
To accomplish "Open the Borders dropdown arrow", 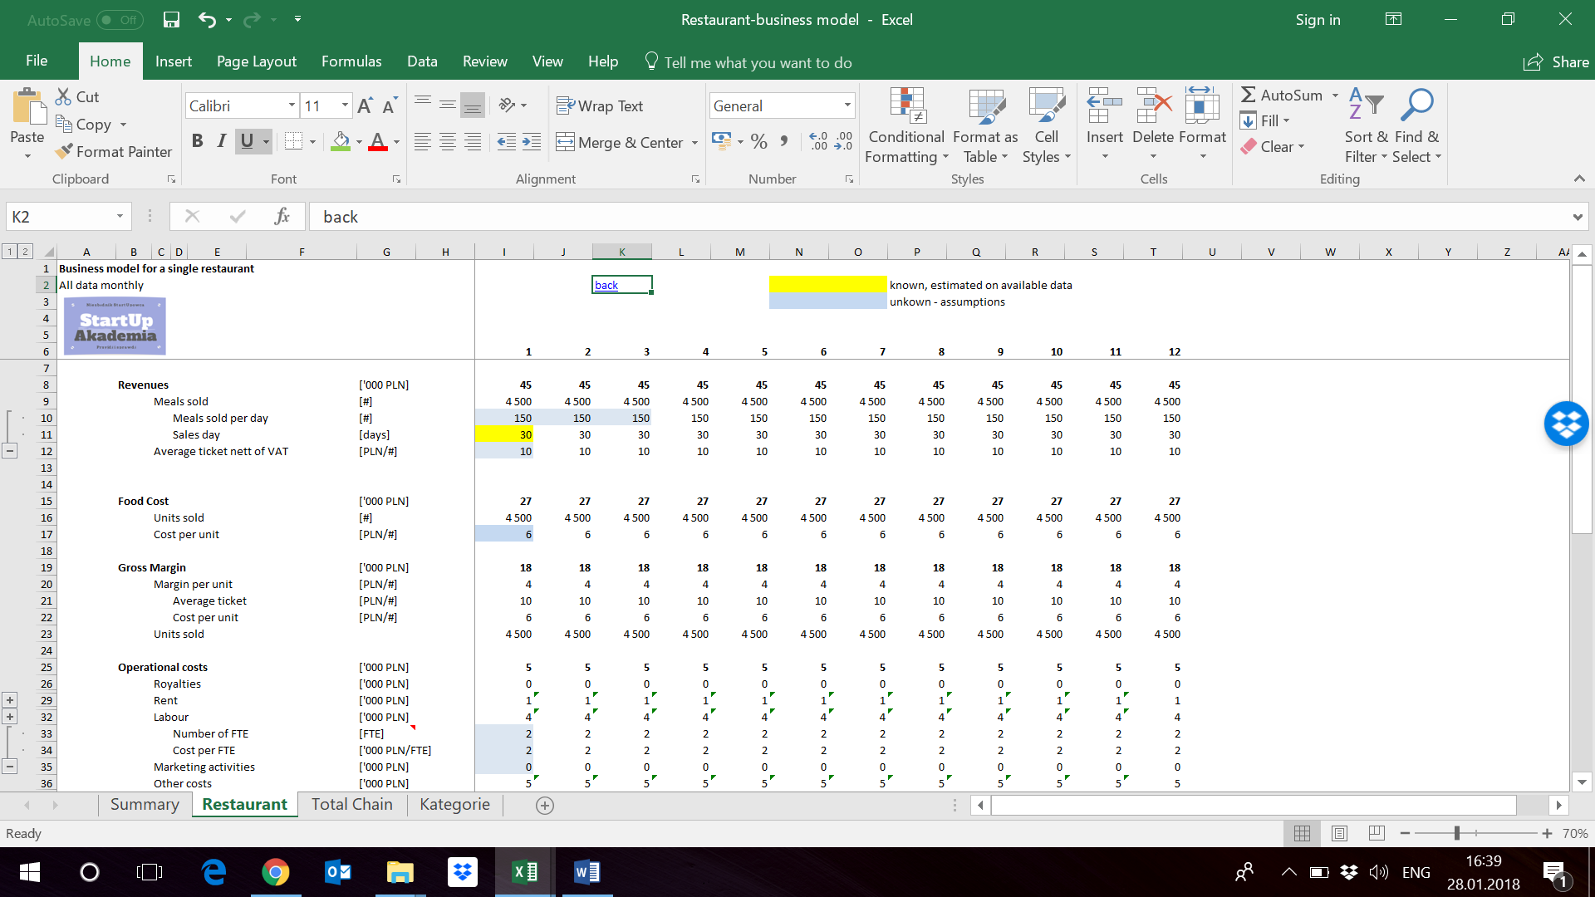I will (312, 142).
